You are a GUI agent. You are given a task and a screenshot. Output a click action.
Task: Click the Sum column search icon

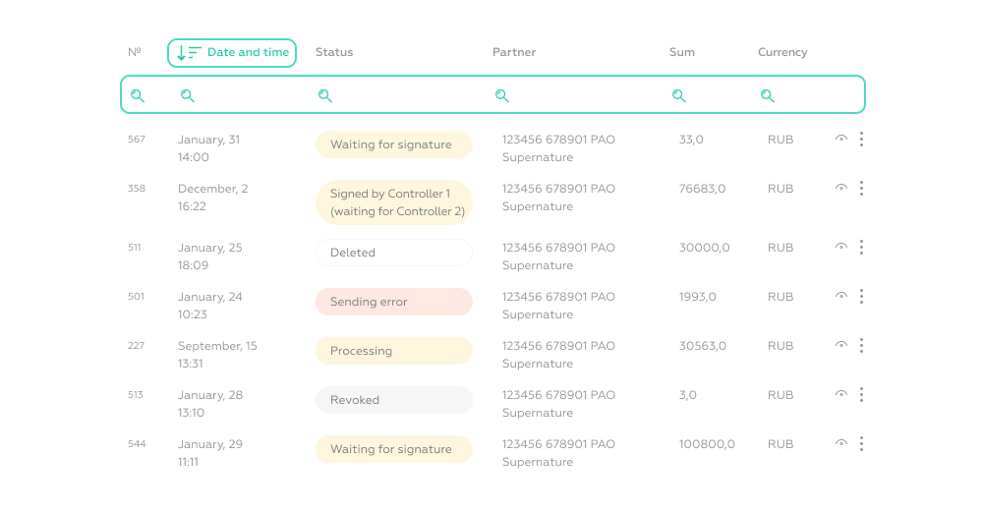click(x=679, y=95)
